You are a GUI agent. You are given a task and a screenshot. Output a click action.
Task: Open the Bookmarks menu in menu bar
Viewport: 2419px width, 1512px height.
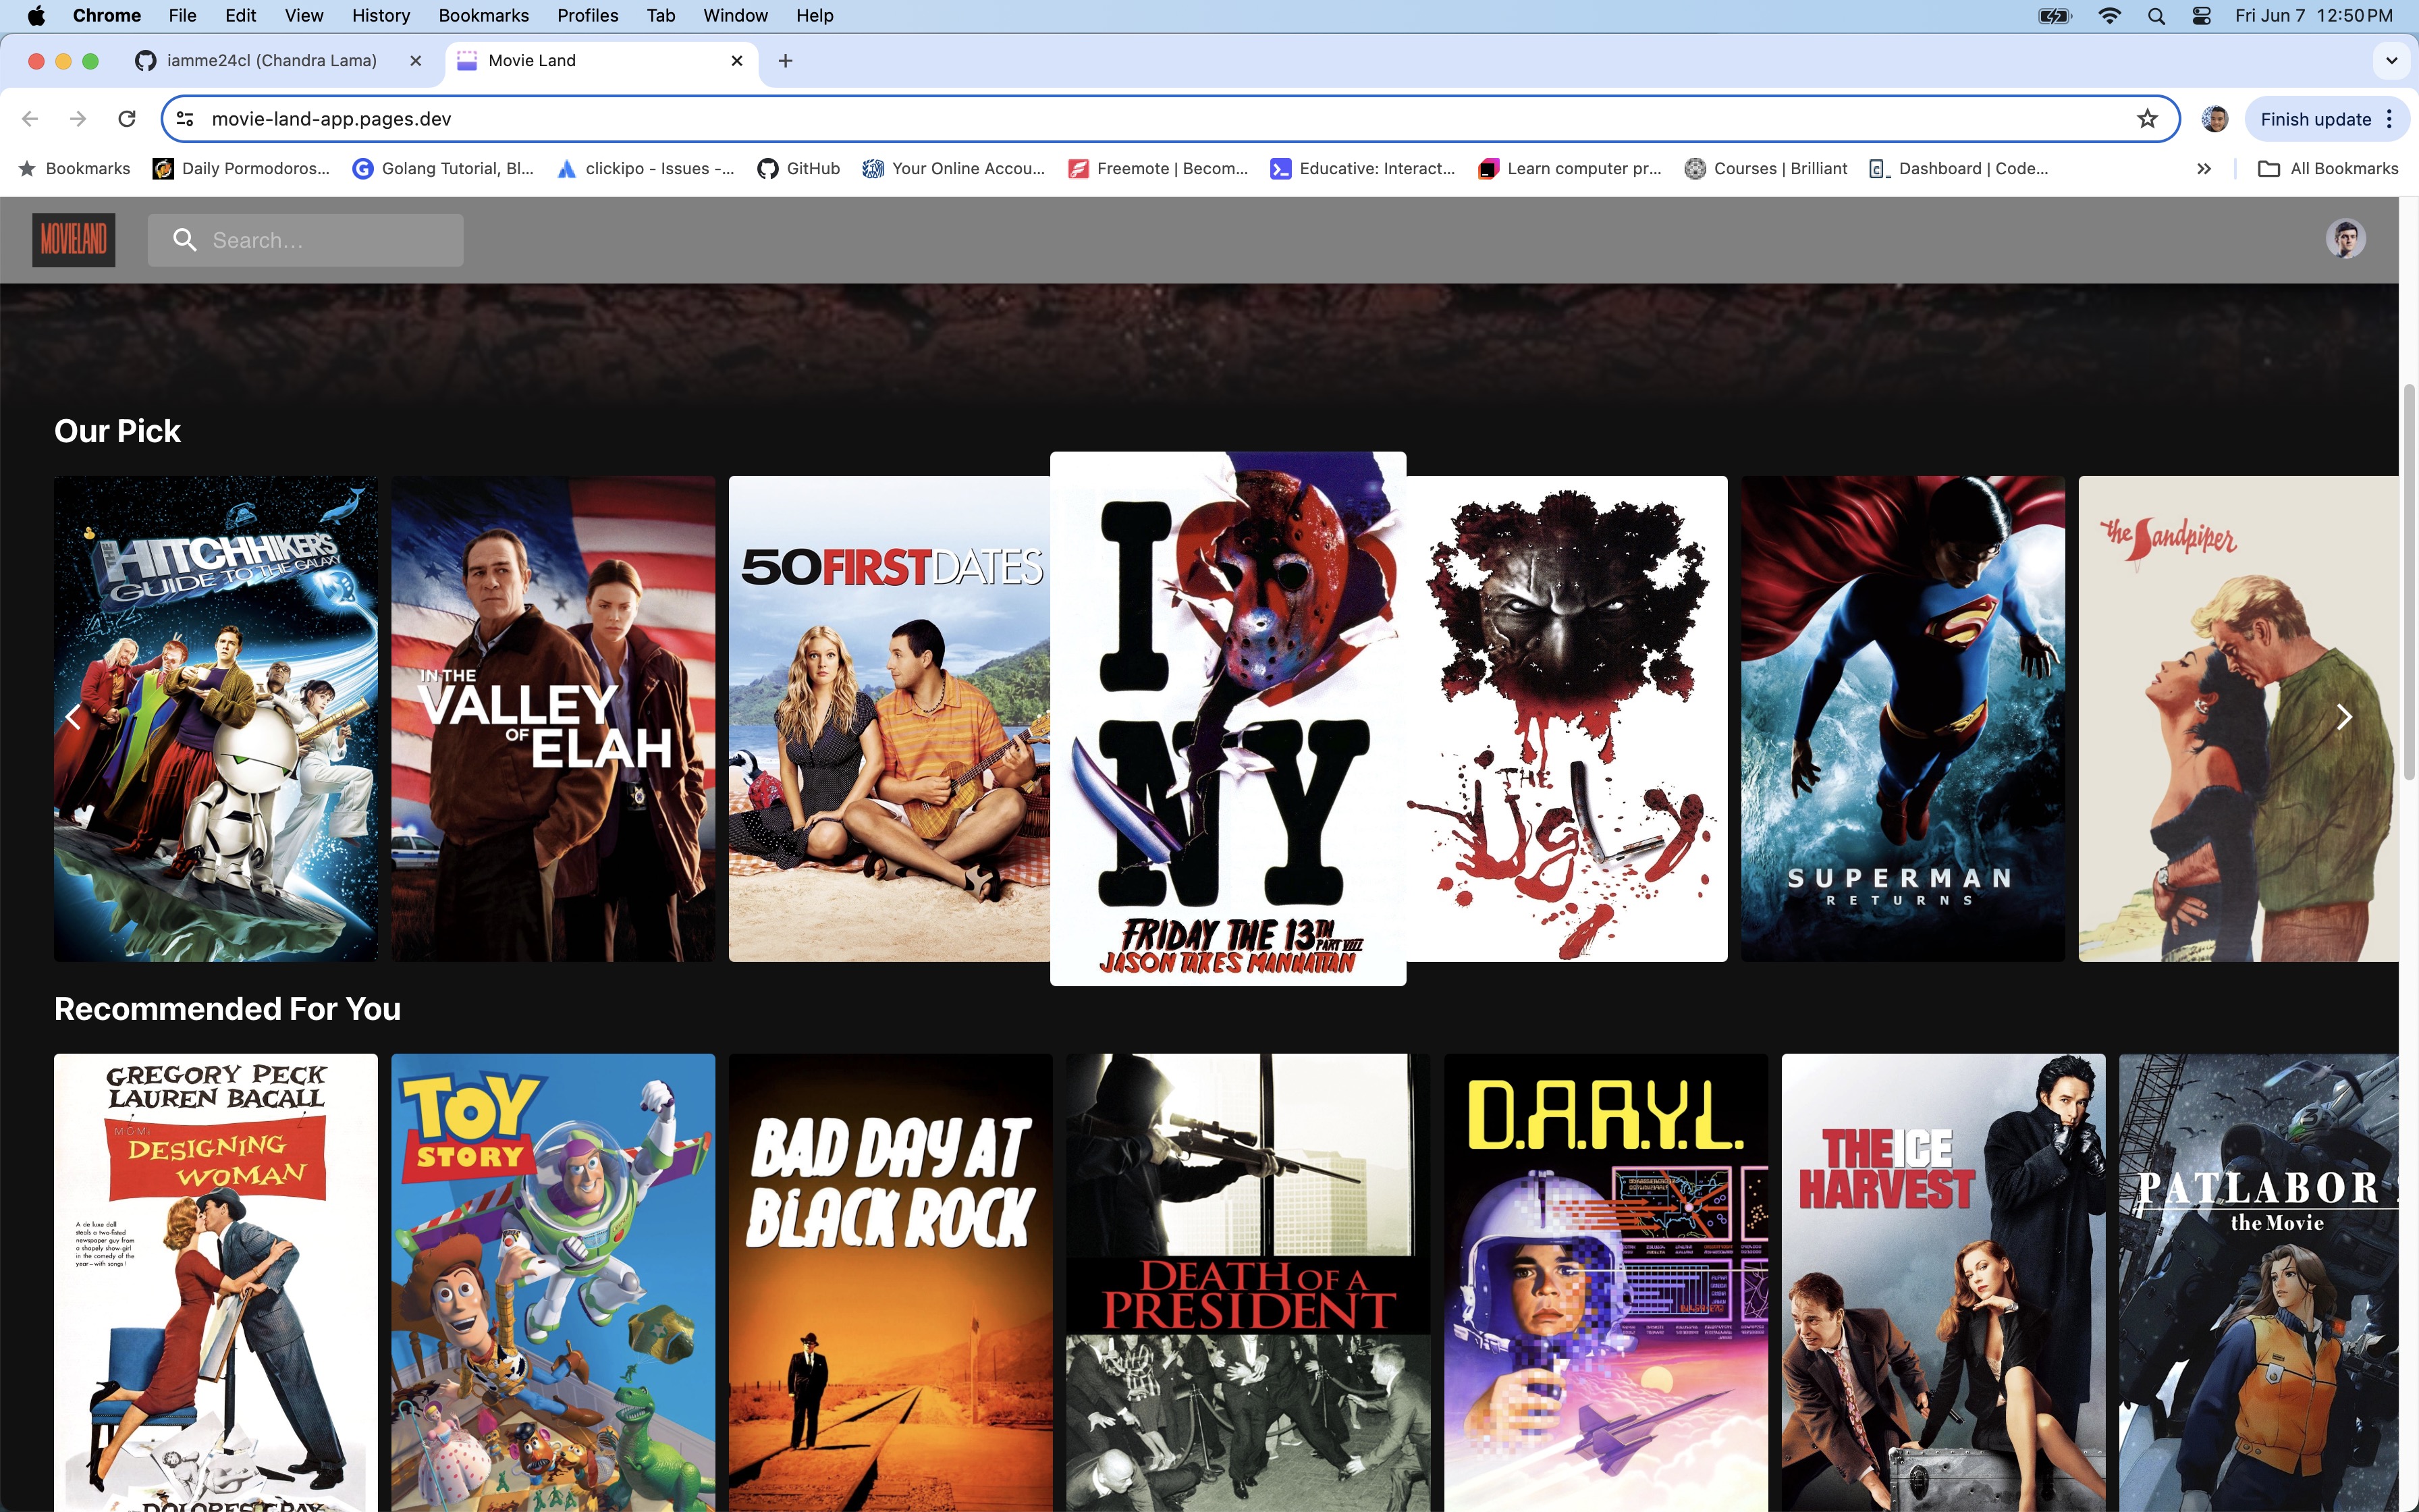pos(484,16)
